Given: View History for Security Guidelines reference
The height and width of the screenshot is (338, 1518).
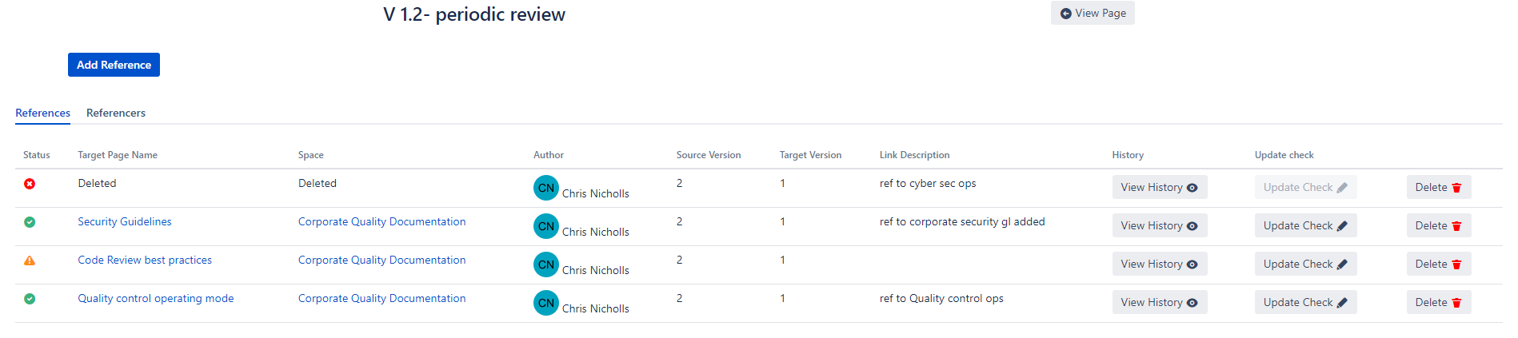Looking at the screenshot, I should pyautogui.click(x=1159, y=225).
